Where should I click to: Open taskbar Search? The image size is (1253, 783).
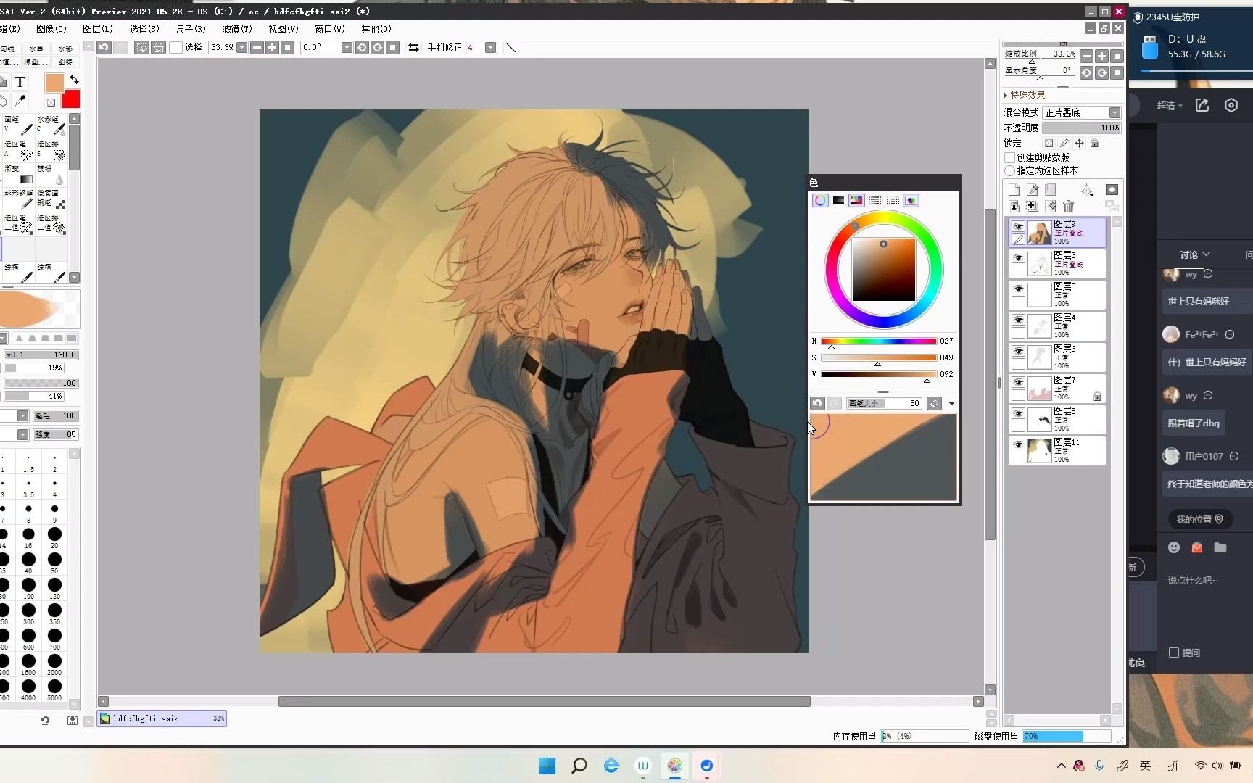579,766
